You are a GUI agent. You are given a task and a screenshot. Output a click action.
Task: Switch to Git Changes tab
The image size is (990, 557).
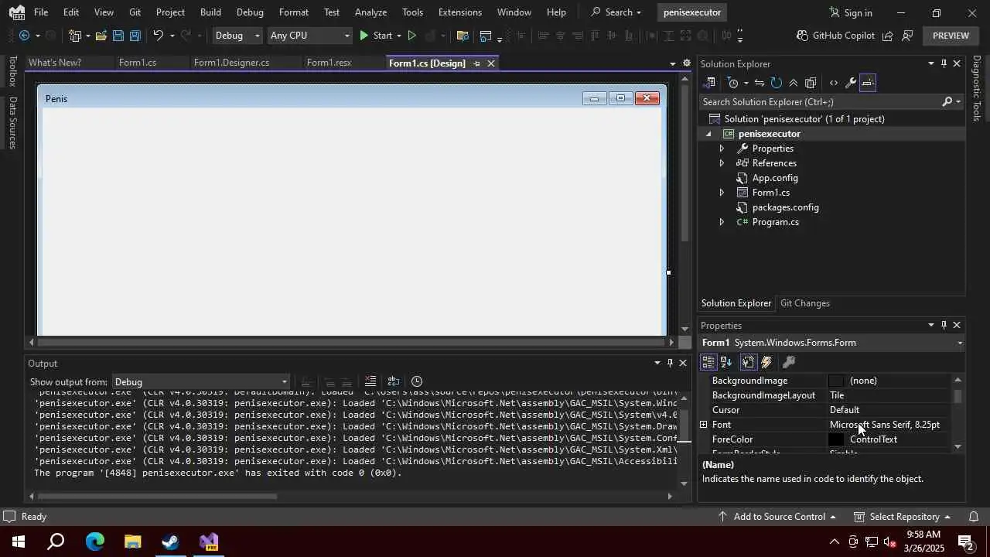pyautogui.click(x=804, y=303)
